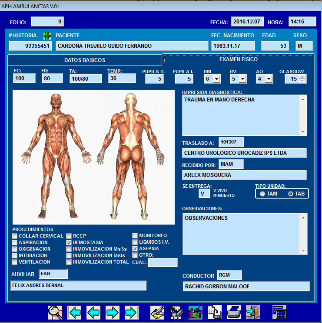Open the AO dropdown
322x323 pixels.
click(x=269, y=78)
